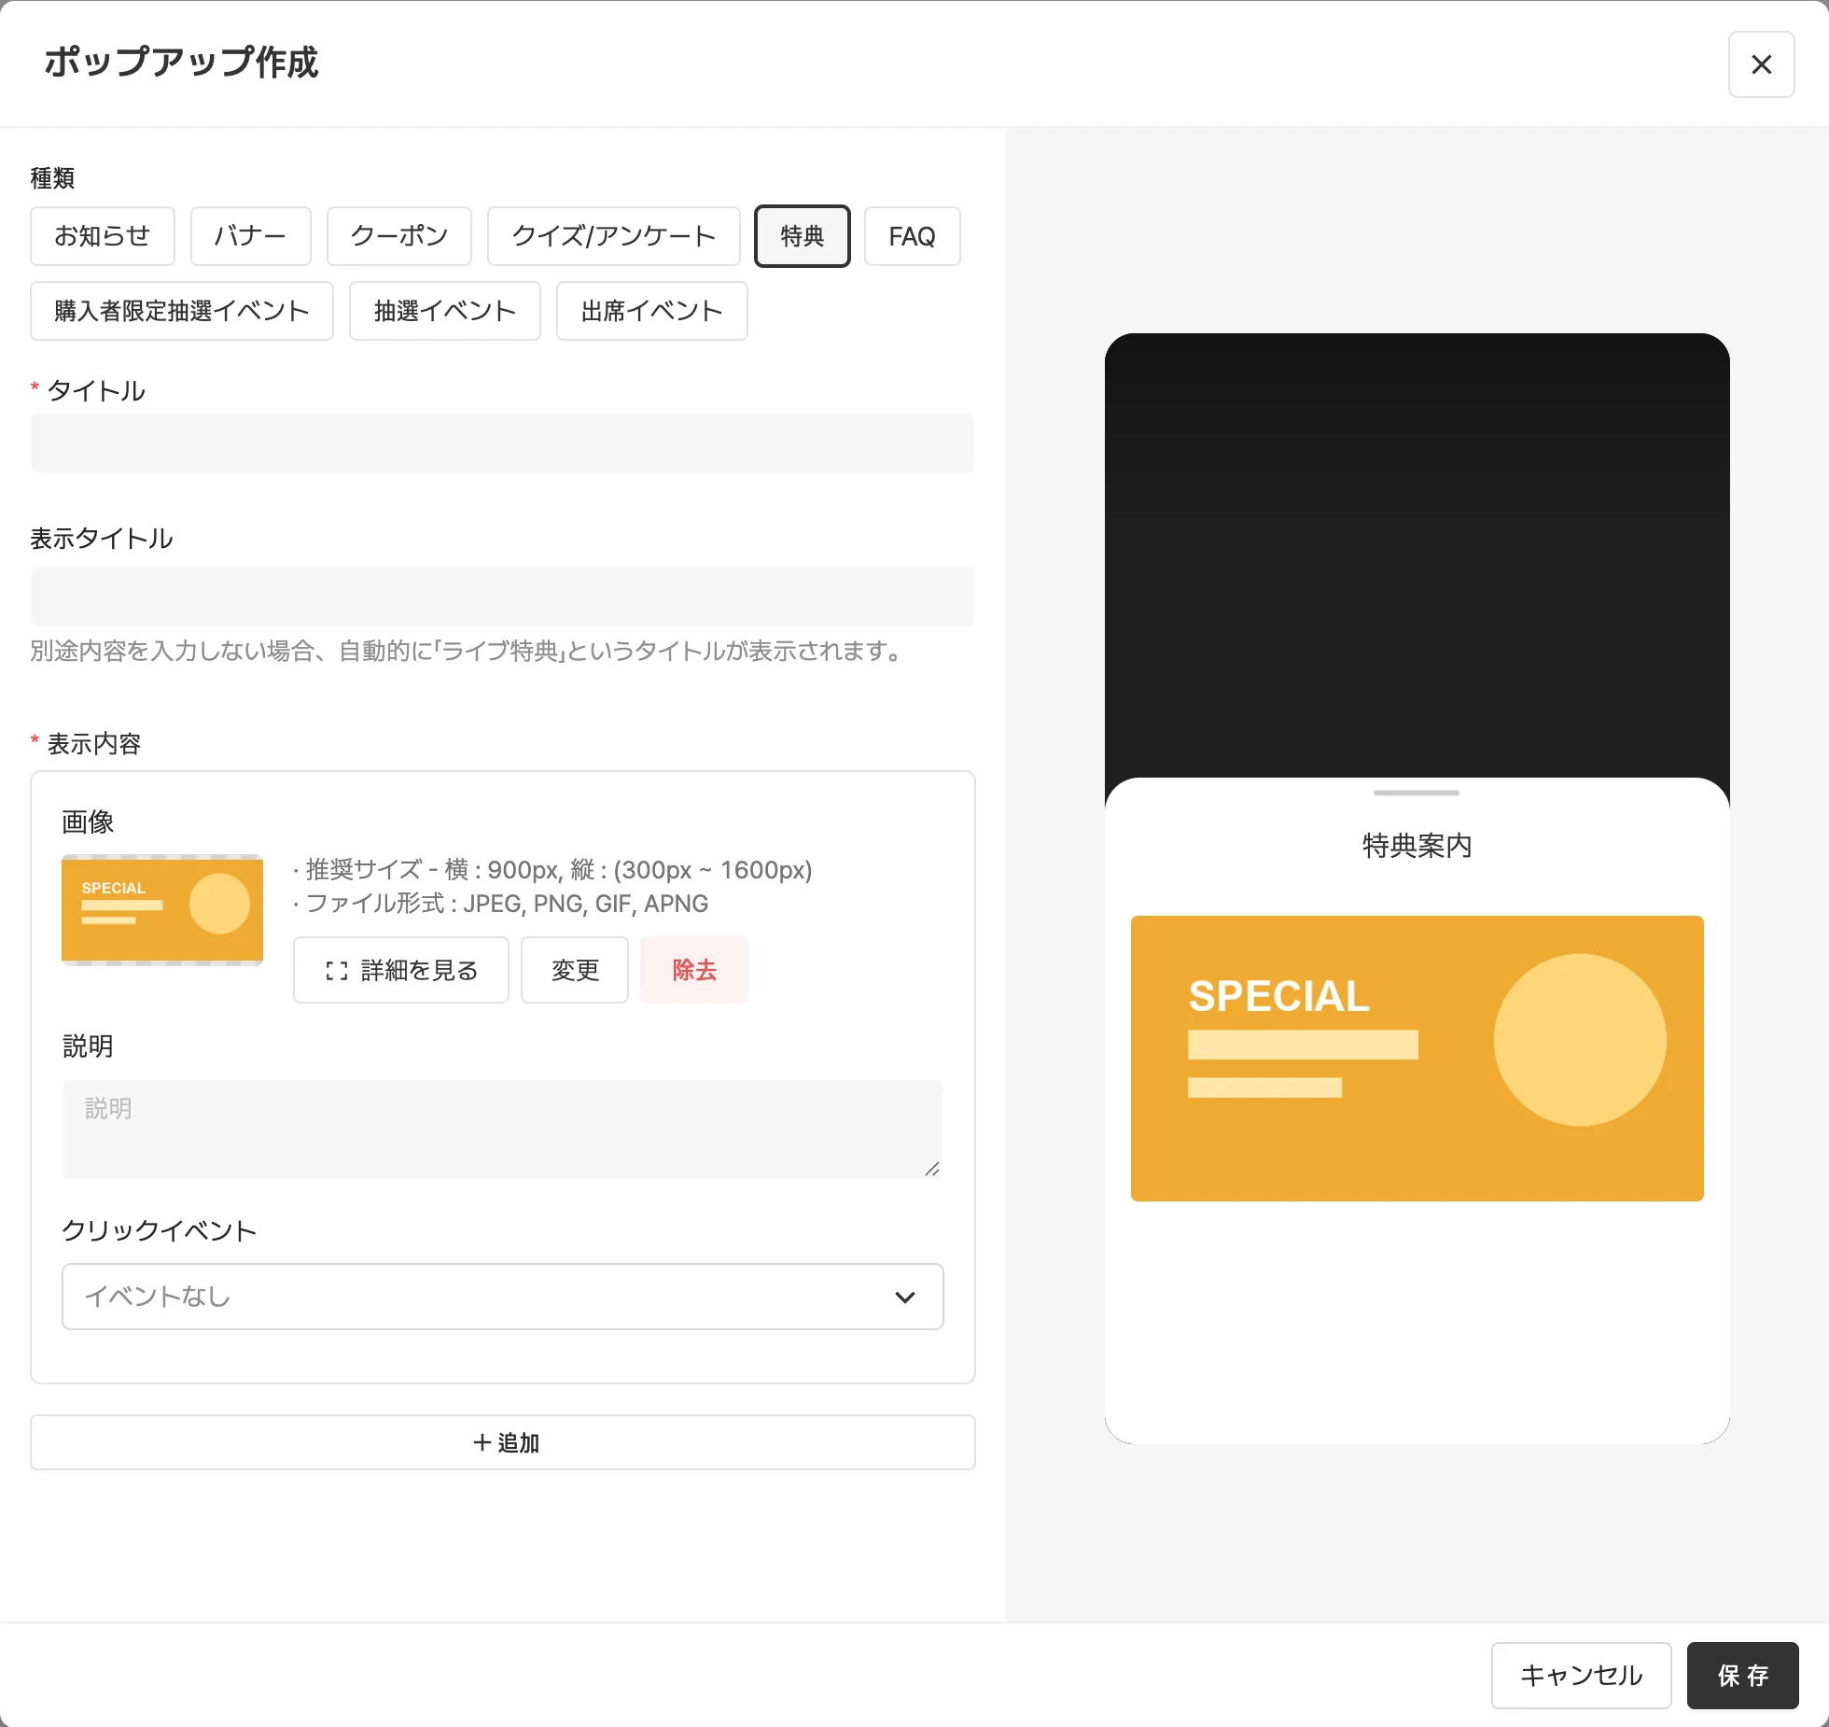Select 購入者限定抽選イベント type
This screenshot has height=1727, width=1829.
tap(182, 311)
